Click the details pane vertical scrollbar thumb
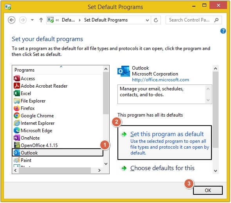This screenshot has width=231, height=203. pos(215,110)
